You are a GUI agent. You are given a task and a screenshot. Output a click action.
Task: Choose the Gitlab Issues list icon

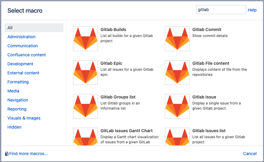[x=177, y=137]
